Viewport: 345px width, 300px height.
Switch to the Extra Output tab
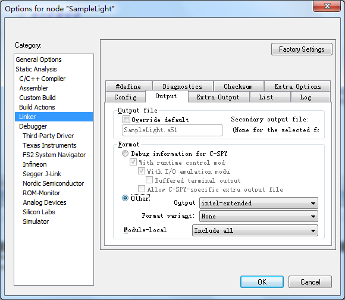click(218, 97)
